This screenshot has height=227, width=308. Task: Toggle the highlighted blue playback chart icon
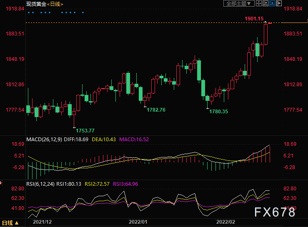272,4
